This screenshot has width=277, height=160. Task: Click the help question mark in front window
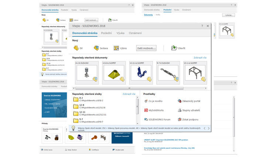point(202,26)
